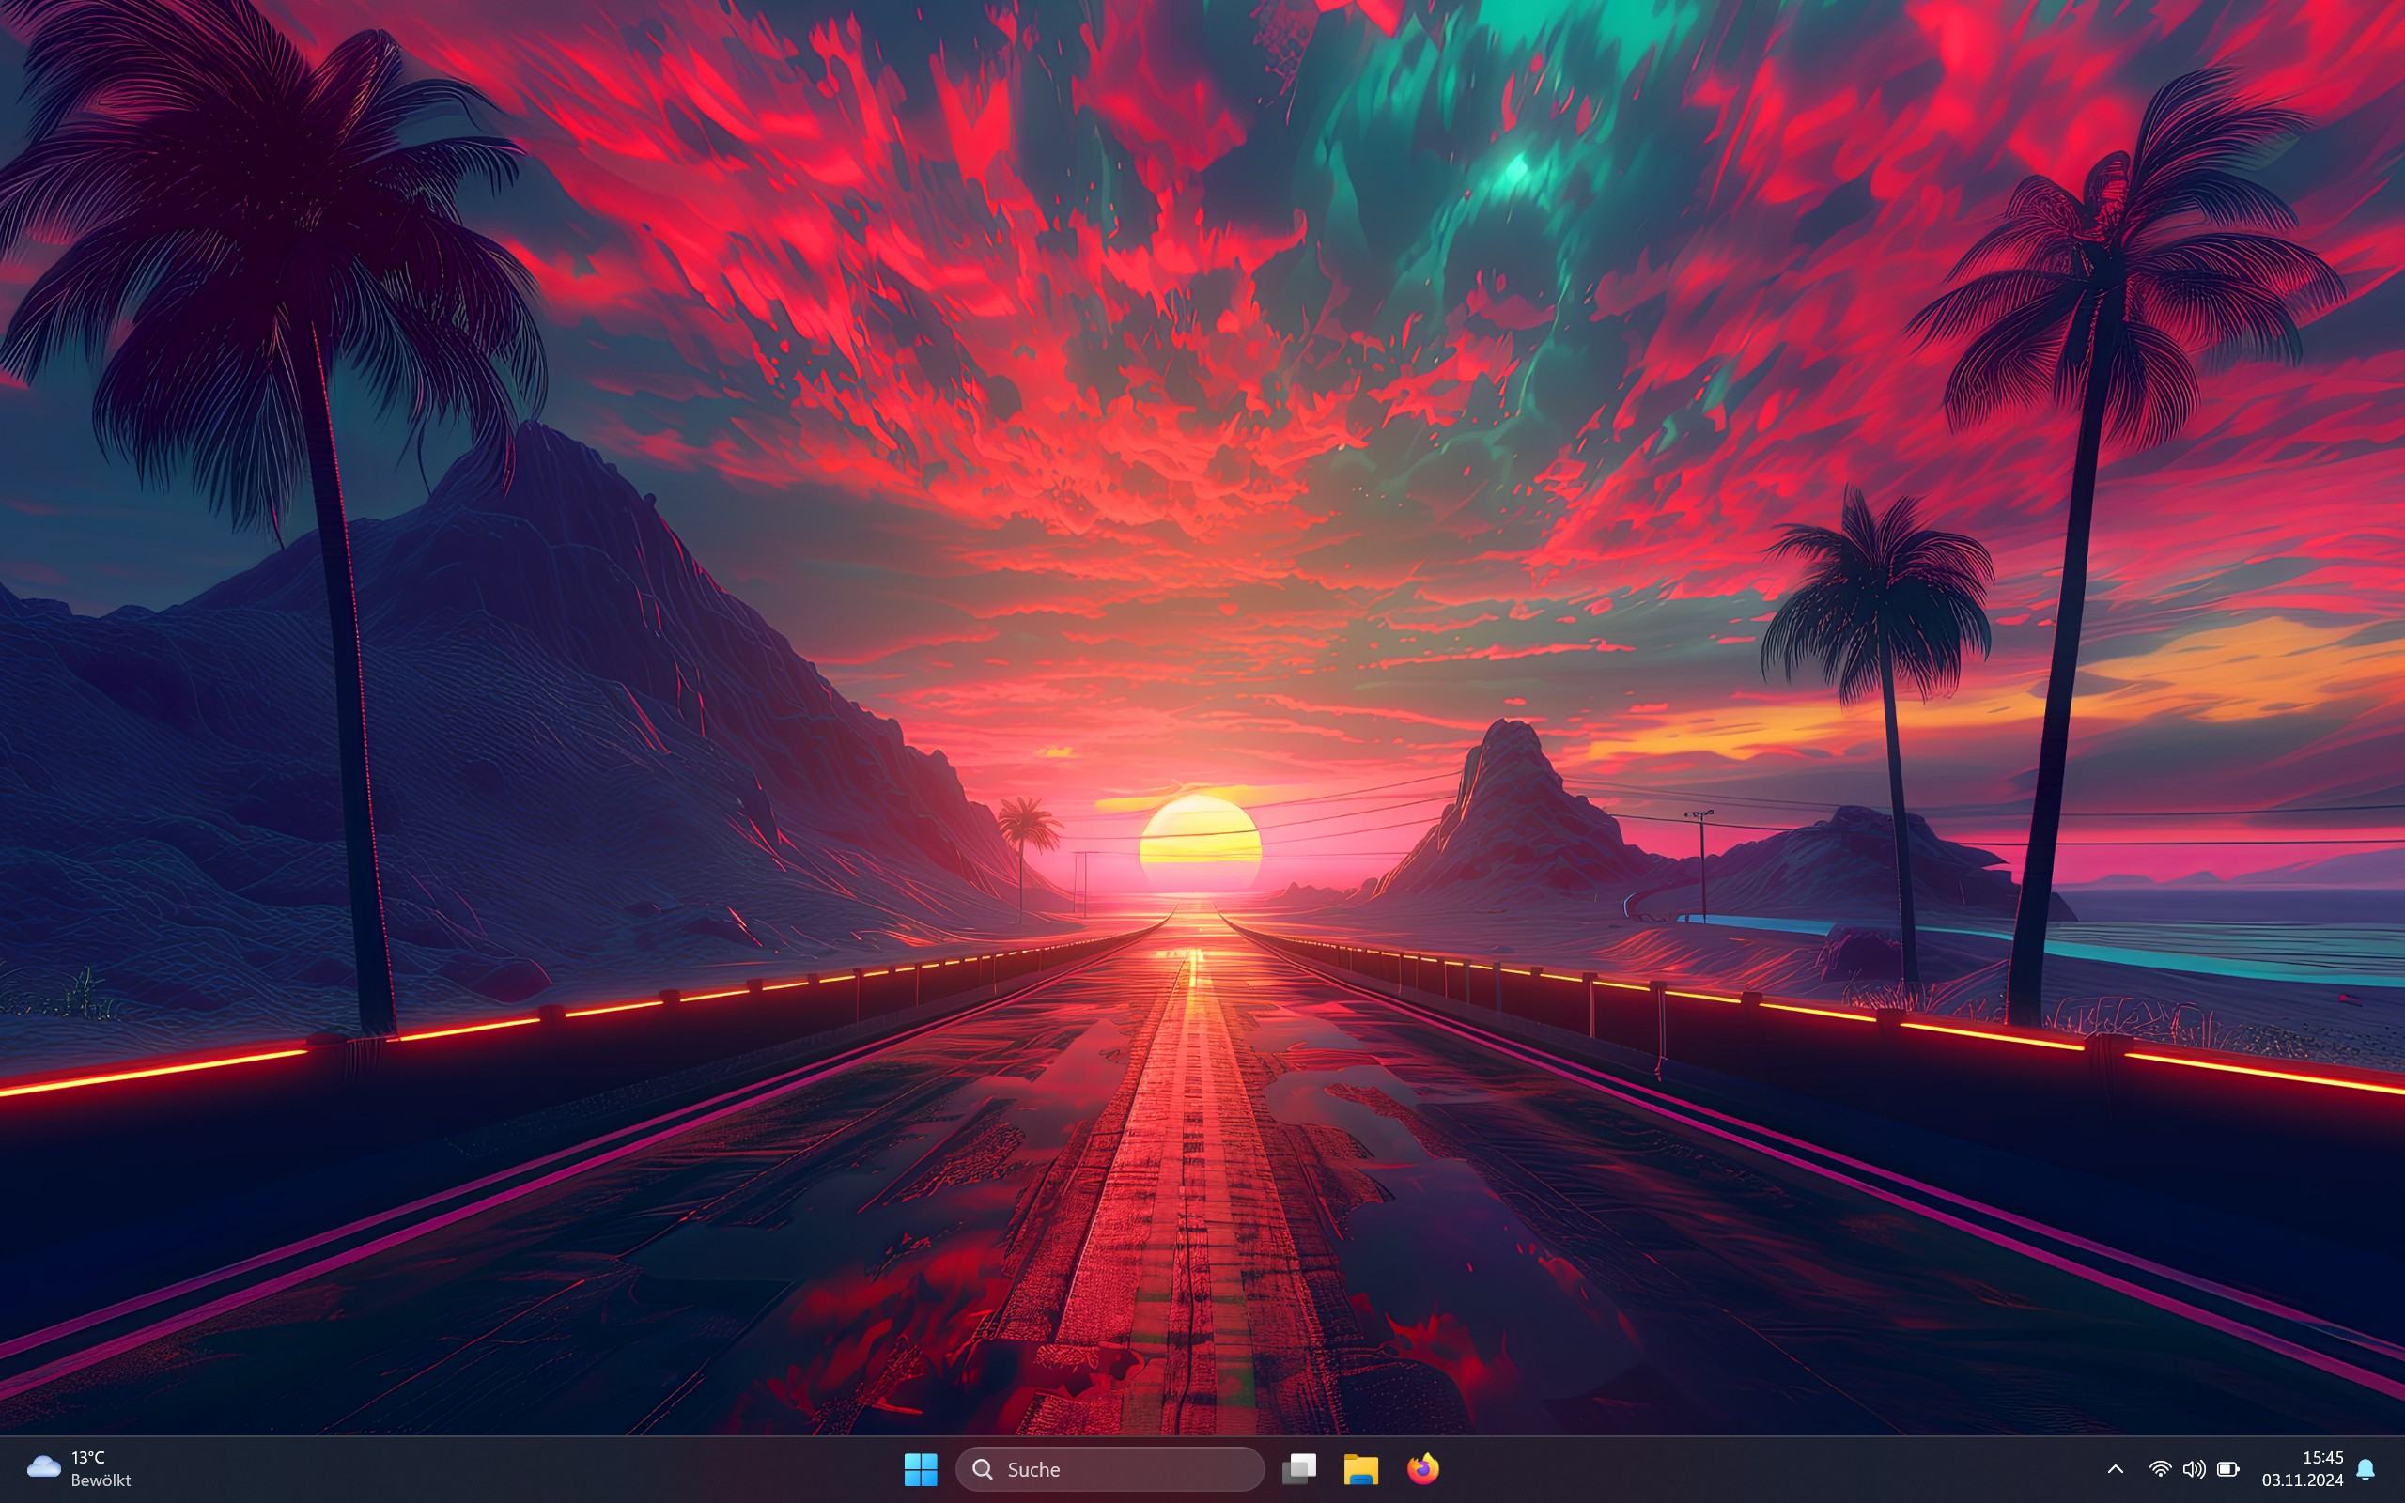Expand hidden tray icons with chevron
Image resolution: width=2405 pixels, height=1503 pixels.
pyautogui.click(x=2116, y=1468)
